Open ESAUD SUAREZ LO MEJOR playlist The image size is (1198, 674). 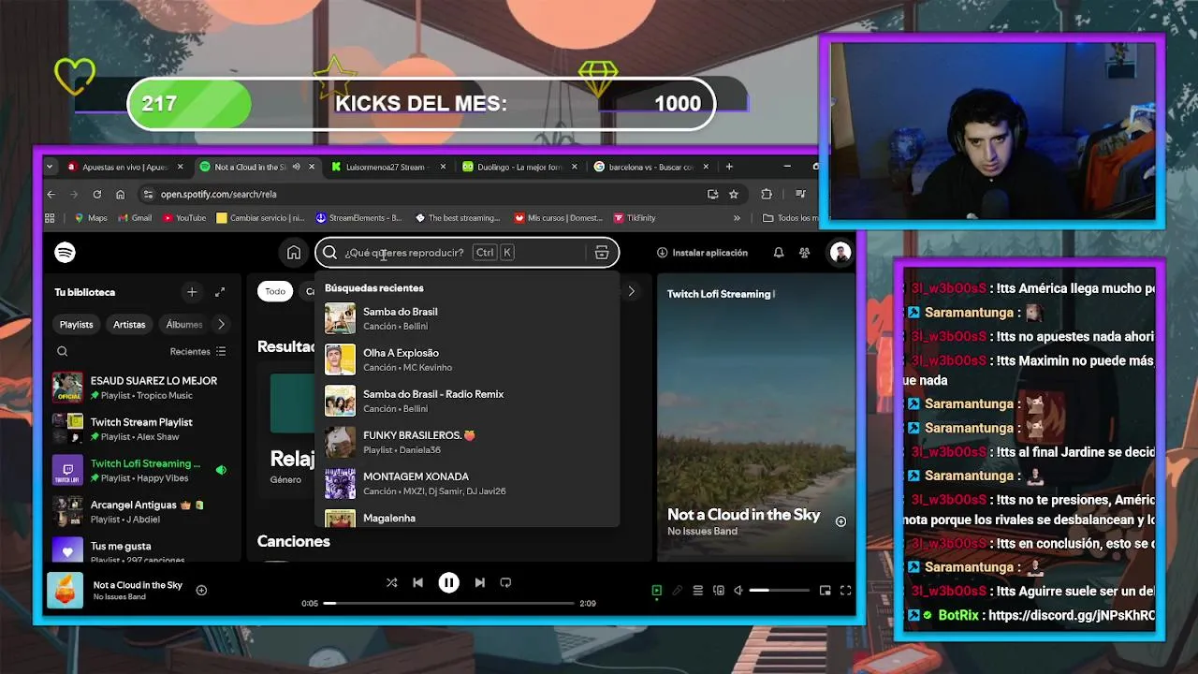click(x=140, y=388)
